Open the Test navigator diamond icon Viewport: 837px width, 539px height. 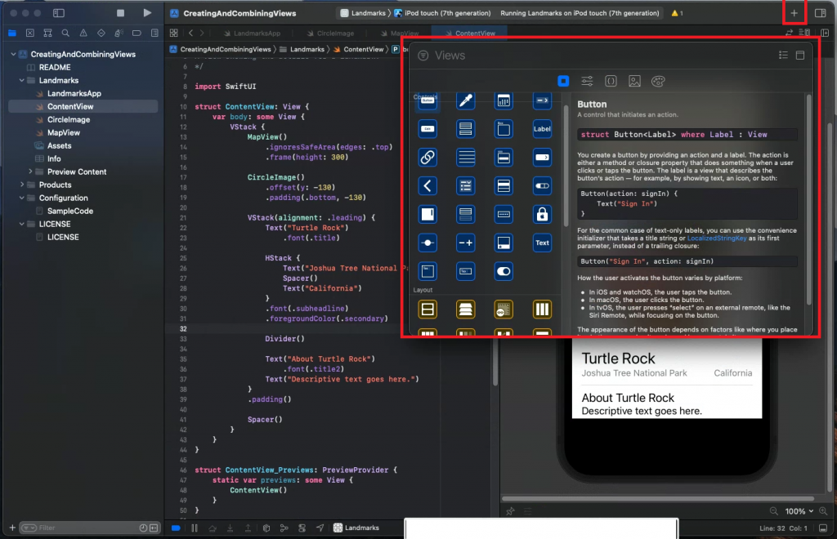(x=101, y=33)
